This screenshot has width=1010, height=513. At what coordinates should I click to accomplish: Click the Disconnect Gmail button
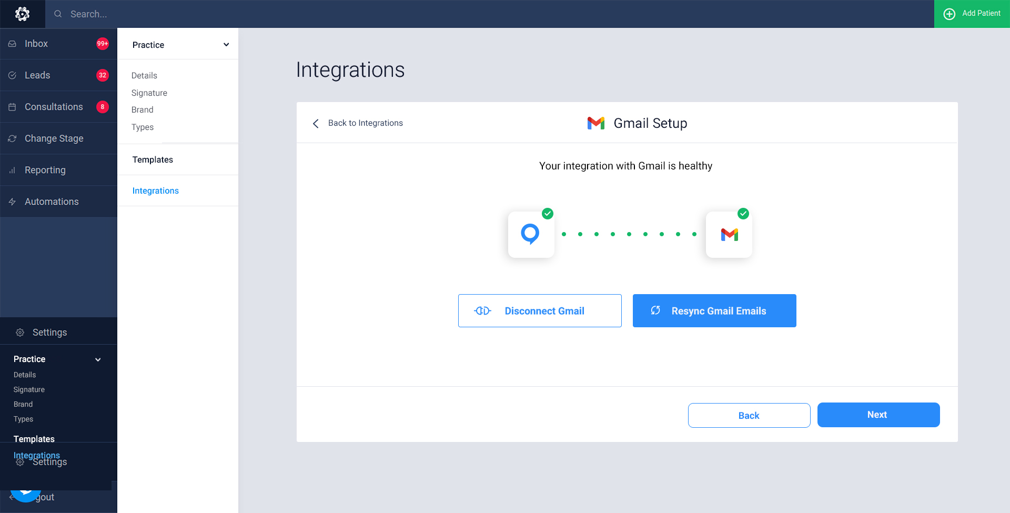point(540,310)
